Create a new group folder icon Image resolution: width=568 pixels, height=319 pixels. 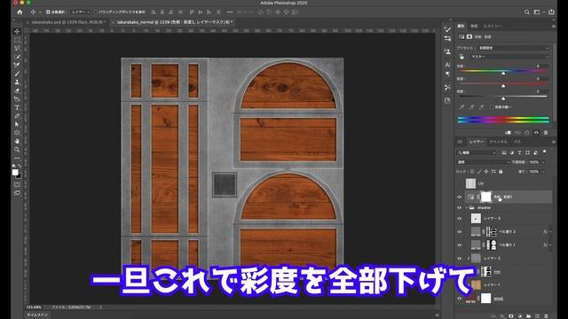coord(529,315)
